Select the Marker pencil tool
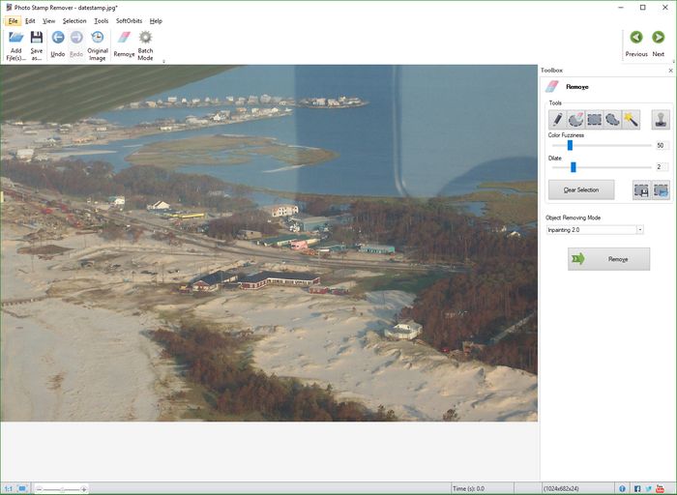 point(557,119)
